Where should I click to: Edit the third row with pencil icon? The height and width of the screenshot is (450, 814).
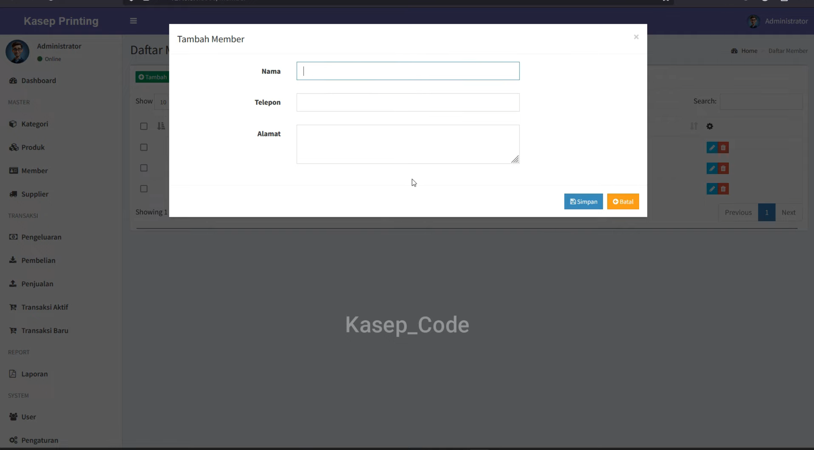[x=712, y=189]
